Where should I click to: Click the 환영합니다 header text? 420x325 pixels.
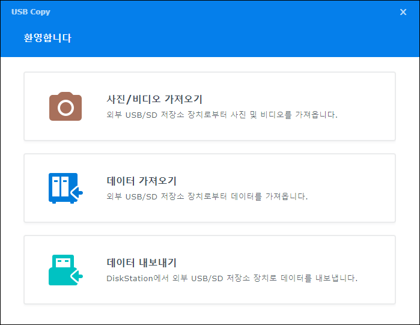47,38
